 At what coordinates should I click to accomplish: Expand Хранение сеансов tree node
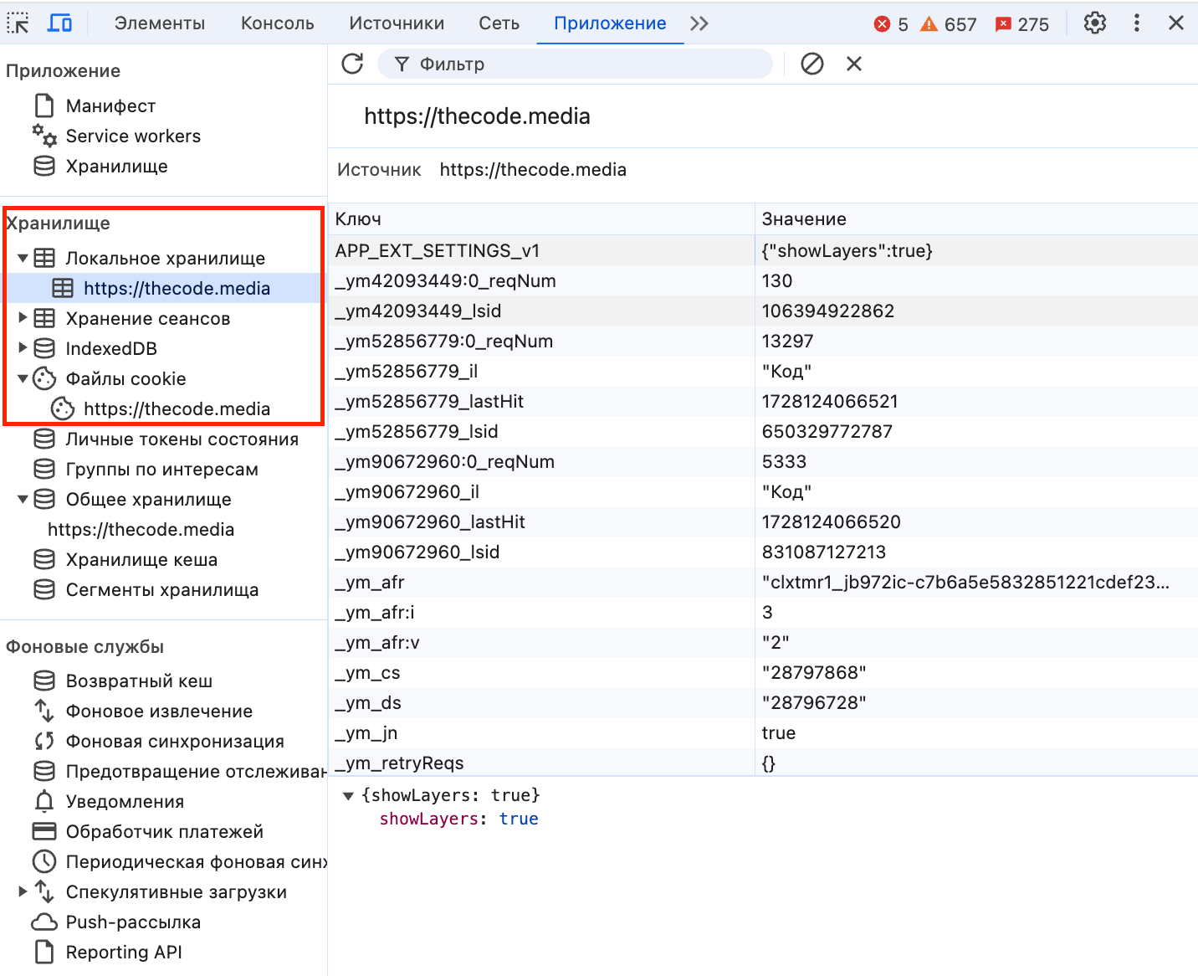(23, 318)
